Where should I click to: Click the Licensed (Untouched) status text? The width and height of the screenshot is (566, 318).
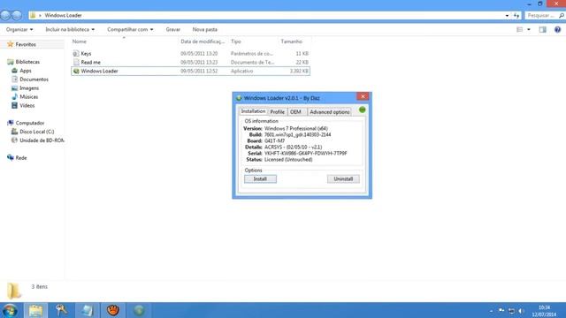[x=288, y=159]
